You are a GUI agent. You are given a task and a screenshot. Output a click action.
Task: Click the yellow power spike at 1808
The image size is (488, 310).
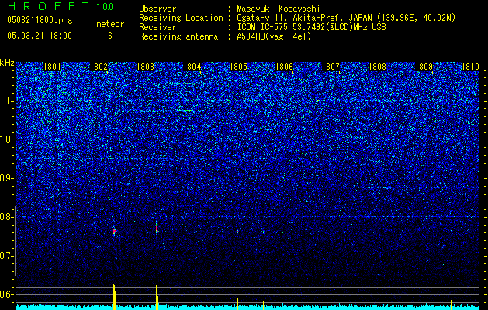379,303
